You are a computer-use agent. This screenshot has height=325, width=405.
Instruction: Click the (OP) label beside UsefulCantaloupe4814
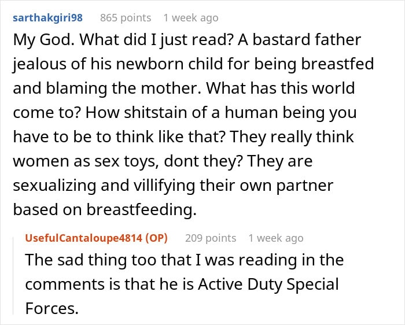[156, 238]
